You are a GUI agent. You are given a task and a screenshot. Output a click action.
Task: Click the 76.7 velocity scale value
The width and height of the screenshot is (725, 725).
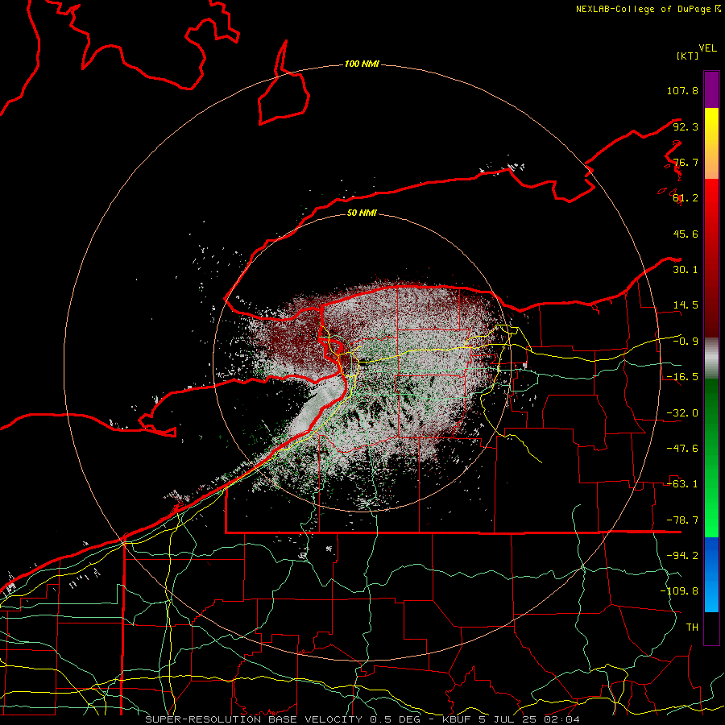point(686,162)
